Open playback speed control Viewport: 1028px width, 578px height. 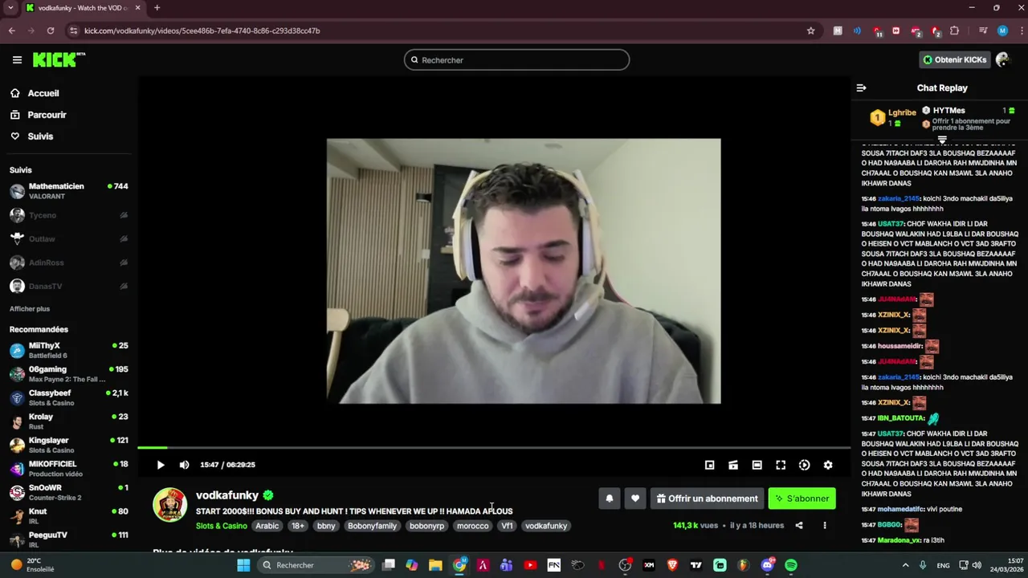coord(804,465)
